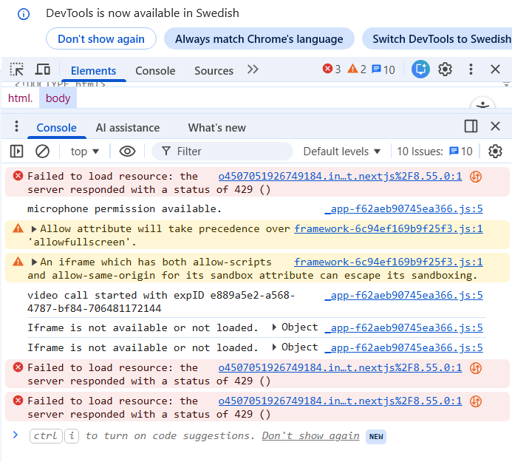512x462 pixels.
Task: Activate the inspect element picker icon
Action: (16, 69)
